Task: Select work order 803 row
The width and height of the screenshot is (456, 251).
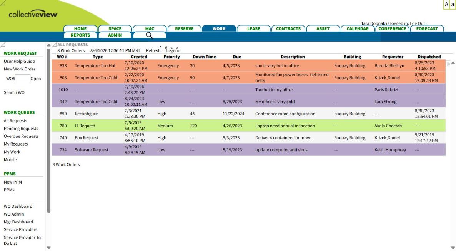Action: (248, 77)
